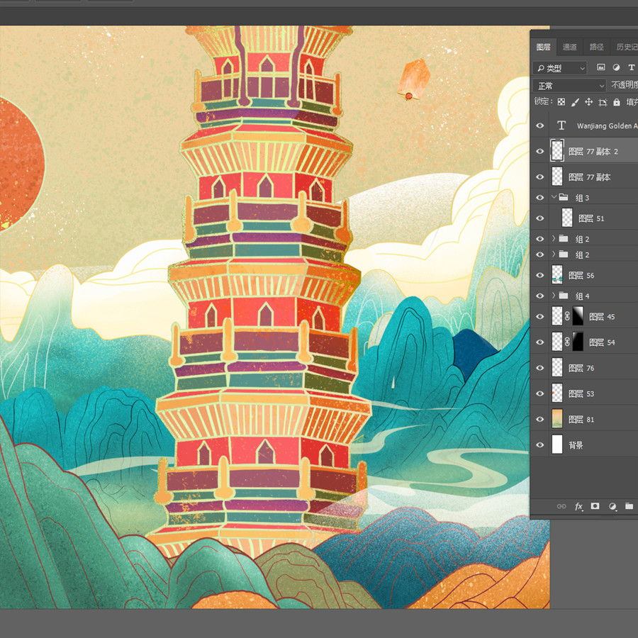Select the layer named 图层 76
This screenshot has height=638, width=638.
pos(581,368)
